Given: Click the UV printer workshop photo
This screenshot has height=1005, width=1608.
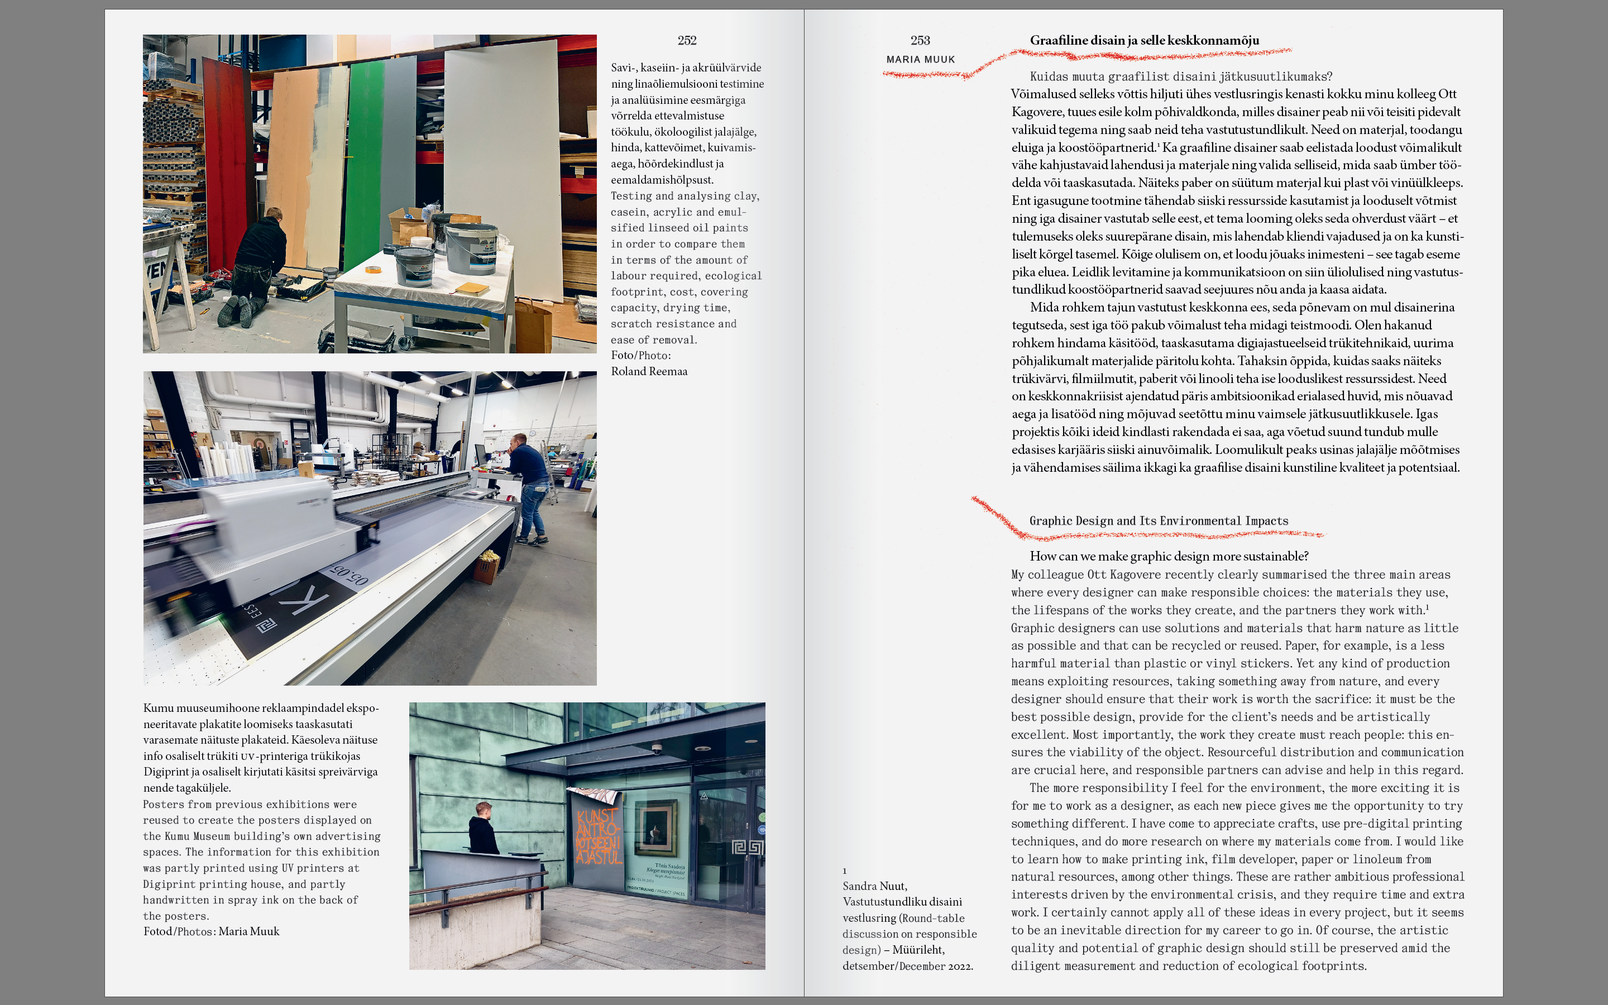Looking at the screenshot, I should 370,528.
